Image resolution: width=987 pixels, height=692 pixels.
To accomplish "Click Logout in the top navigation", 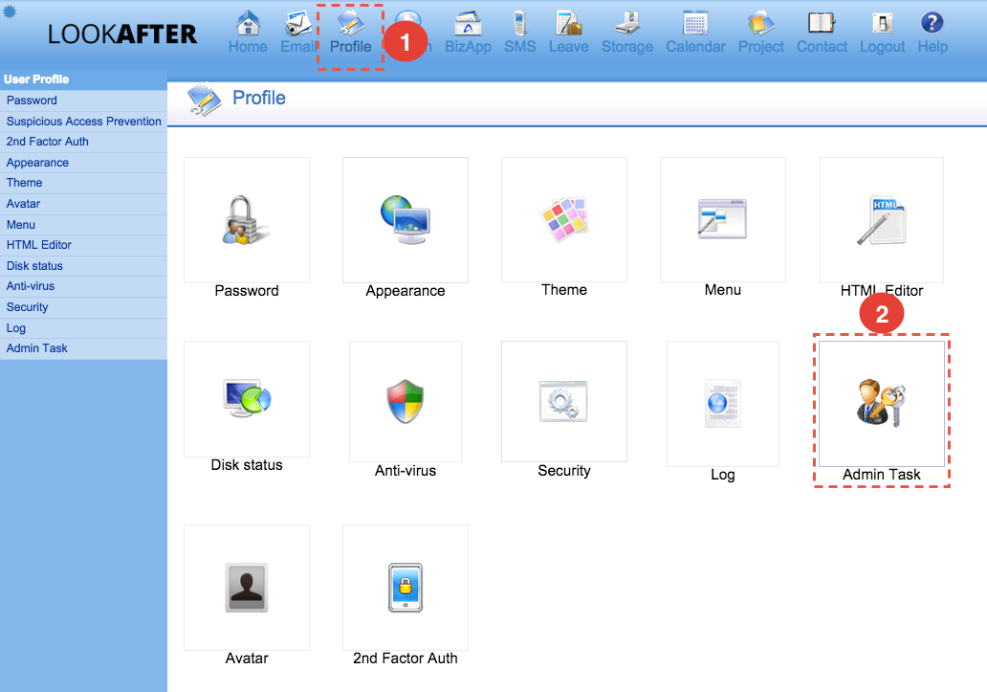I will click(882, 32).
